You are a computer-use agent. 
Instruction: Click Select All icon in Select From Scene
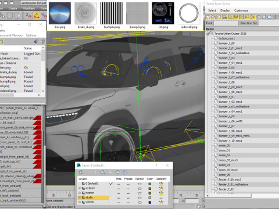259,17
